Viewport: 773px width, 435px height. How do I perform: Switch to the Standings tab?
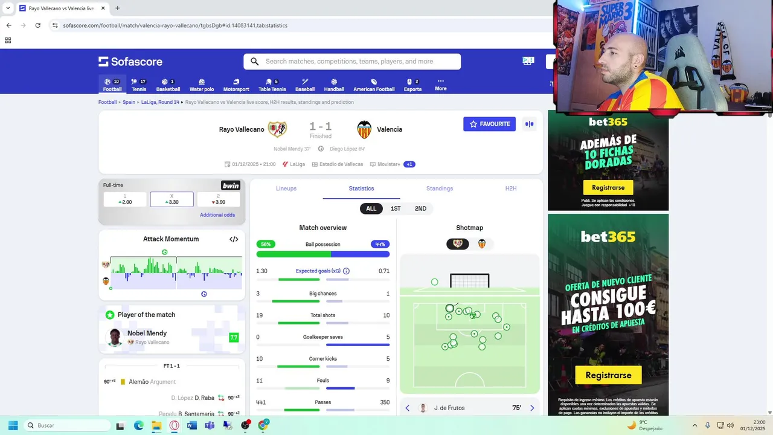point(440,188)
